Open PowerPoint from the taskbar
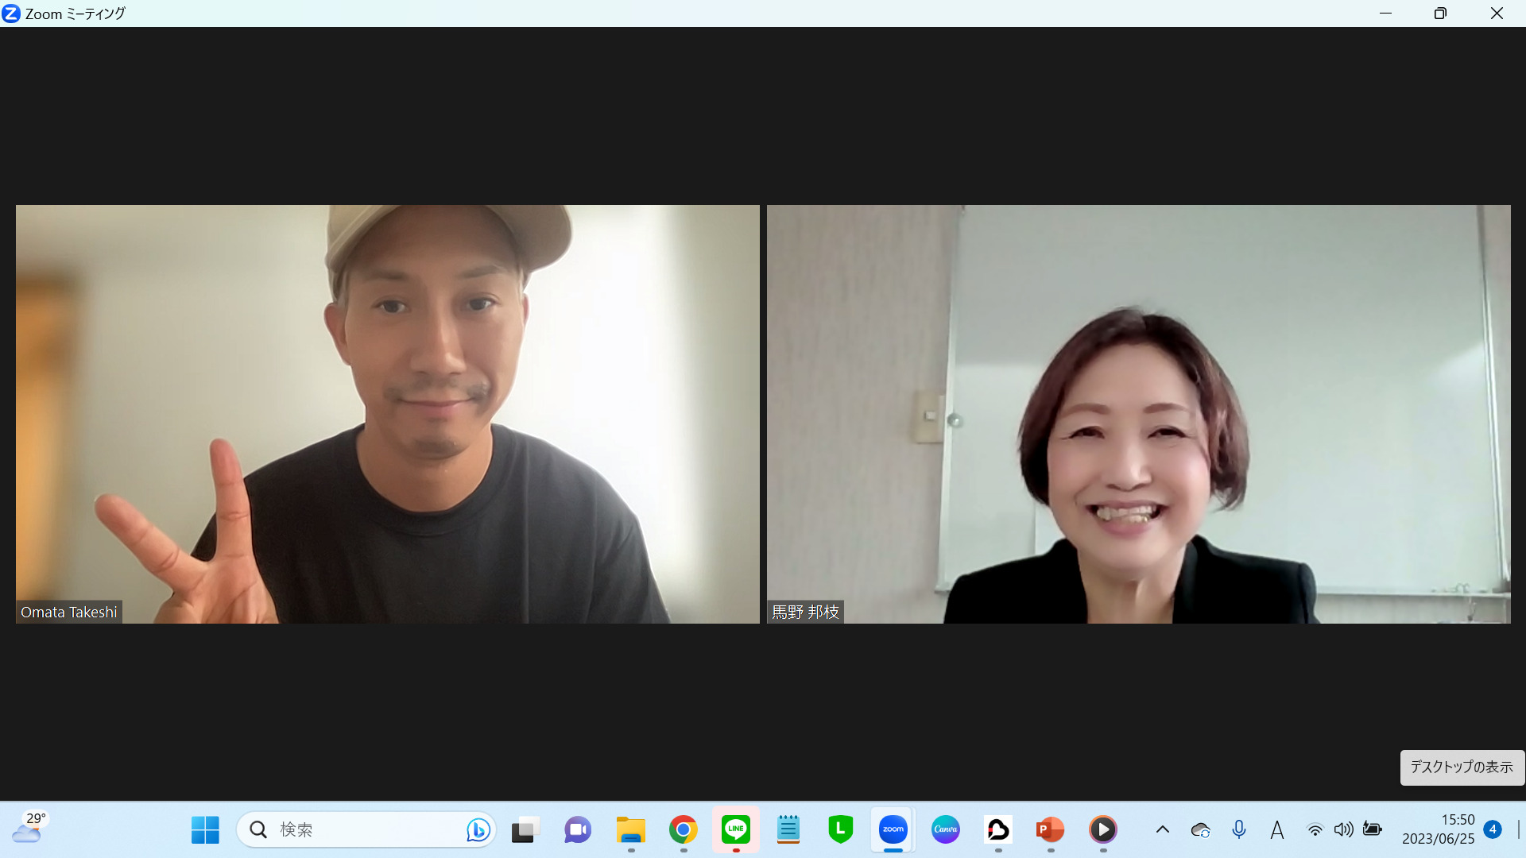The image size is (1526, 858). pyautogui.click(x=1050, y=829)
